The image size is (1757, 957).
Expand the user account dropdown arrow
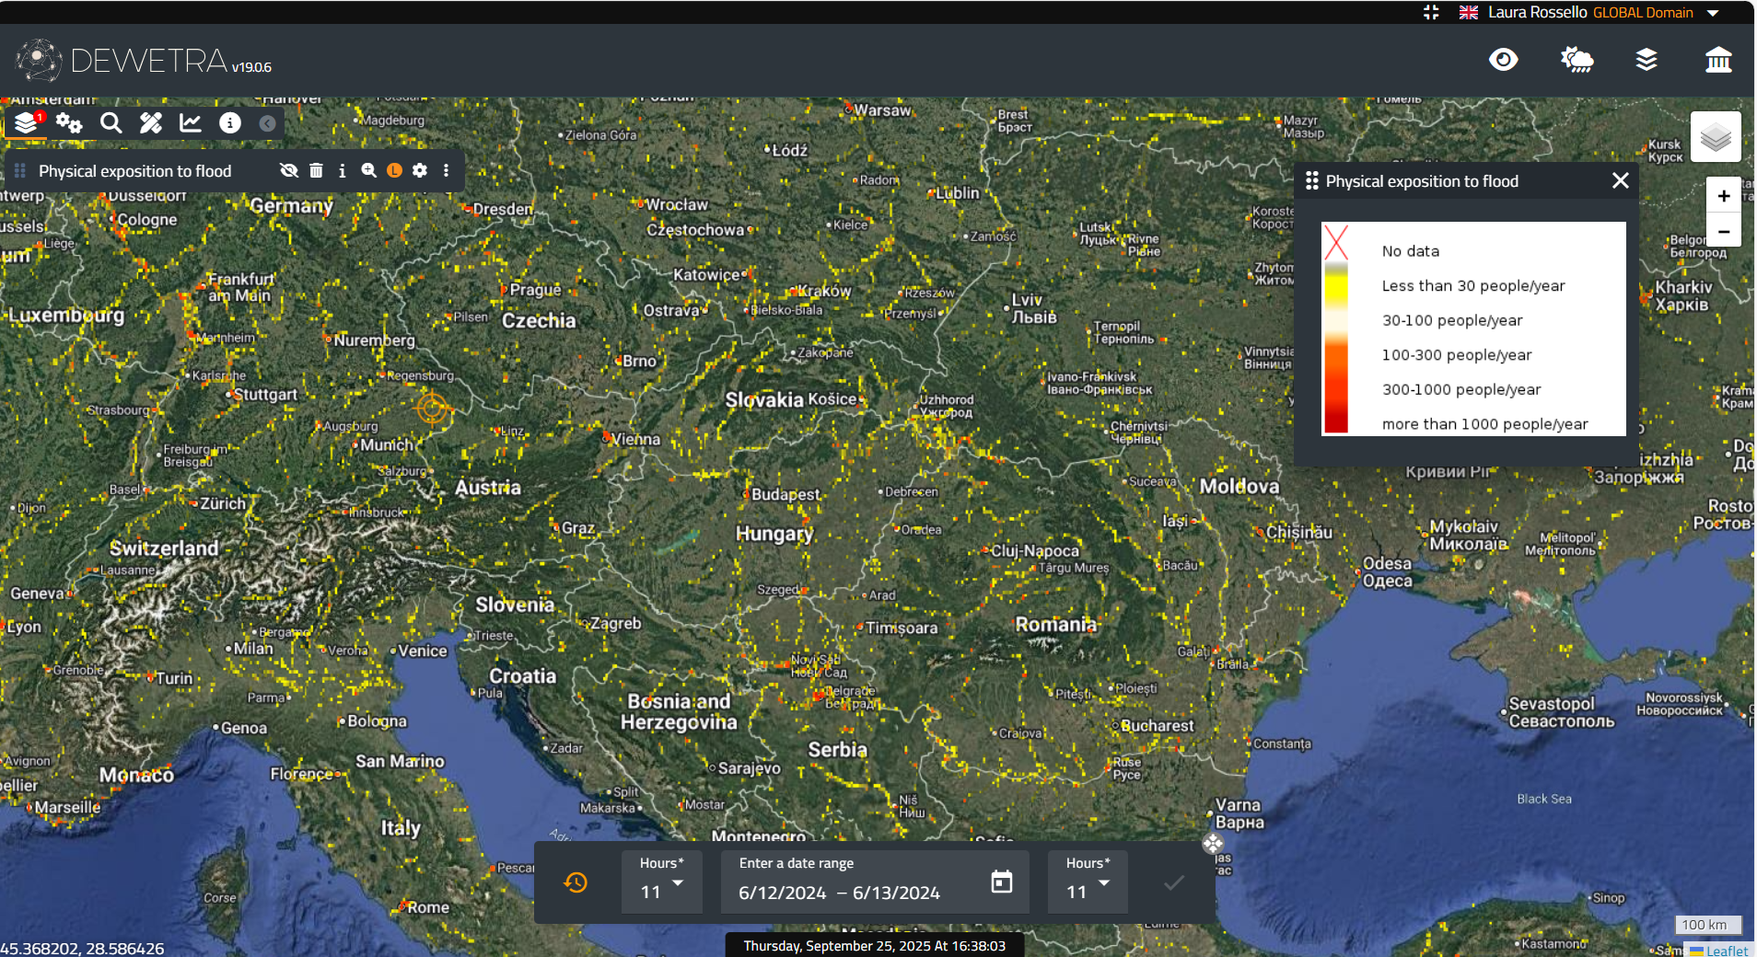tap(1713, 13)
